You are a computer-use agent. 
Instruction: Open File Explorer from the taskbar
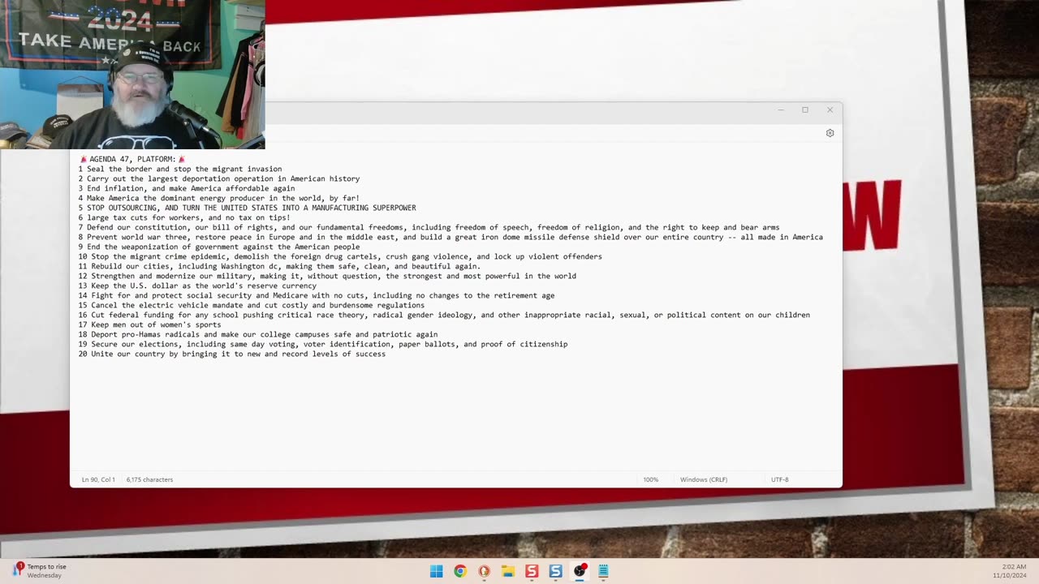(x=508, y=571)
